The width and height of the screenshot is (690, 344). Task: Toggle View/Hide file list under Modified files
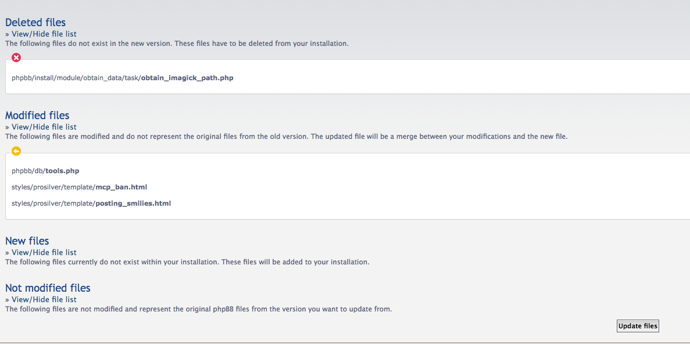[x=44, y=127]
